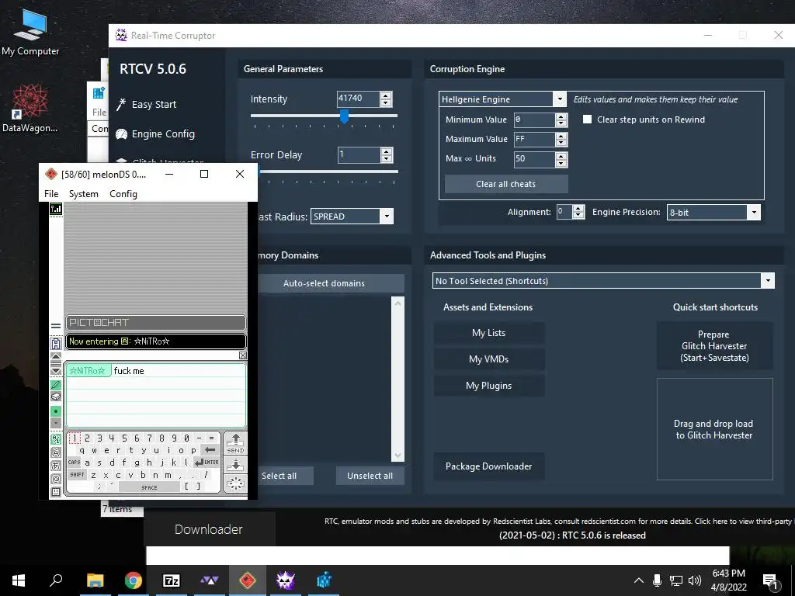Viewport: 795px width, 596px height.
Task: Choose the thin pen size dot
Action: [x=56, y=423]
